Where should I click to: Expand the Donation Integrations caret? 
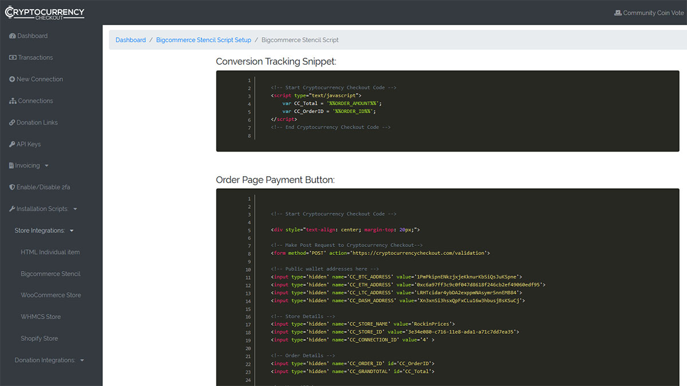tap(82, 361)
